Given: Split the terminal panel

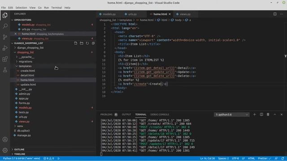Looking at the screenshot, I should (x=261, y=114).
